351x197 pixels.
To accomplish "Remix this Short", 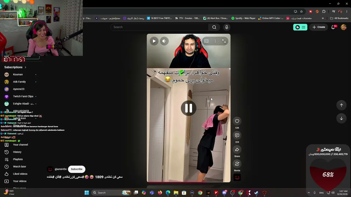I will (x=237, y=164).
